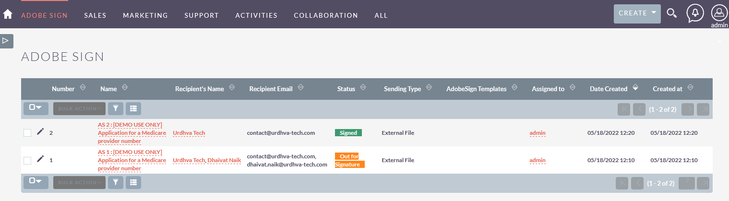Open the AS 2 Medicare application record
729x201 pixels.
pos(132,133)
